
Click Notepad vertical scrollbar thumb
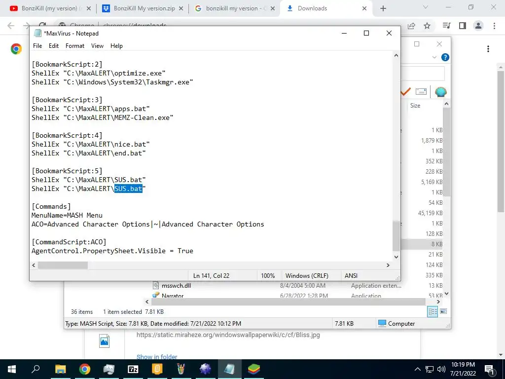click(x=396, y=235)
